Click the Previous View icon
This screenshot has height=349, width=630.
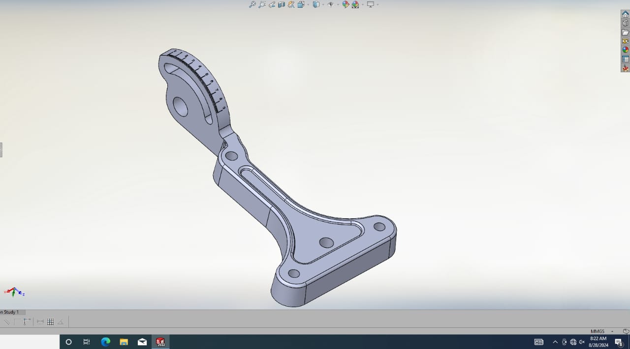click(x=272, y=4)
